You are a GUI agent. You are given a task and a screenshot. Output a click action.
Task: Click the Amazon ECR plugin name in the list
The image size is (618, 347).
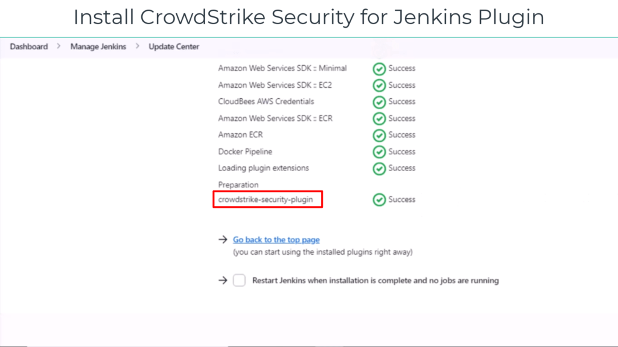coord(240,135)
